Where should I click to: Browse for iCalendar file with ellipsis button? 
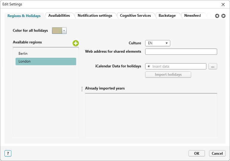tap(213, 66)
